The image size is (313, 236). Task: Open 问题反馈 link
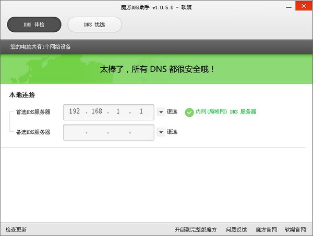[x=236, y=230]
